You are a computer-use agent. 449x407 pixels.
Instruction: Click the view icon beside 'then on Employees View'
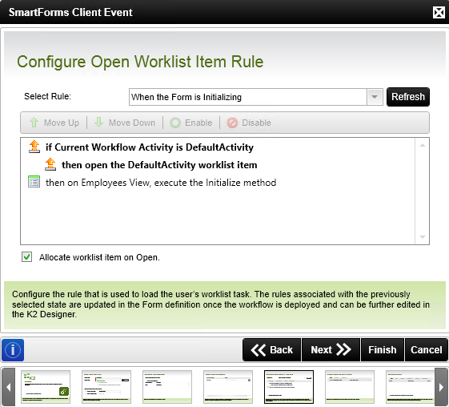pyautogui.click(x=34, y=182)
